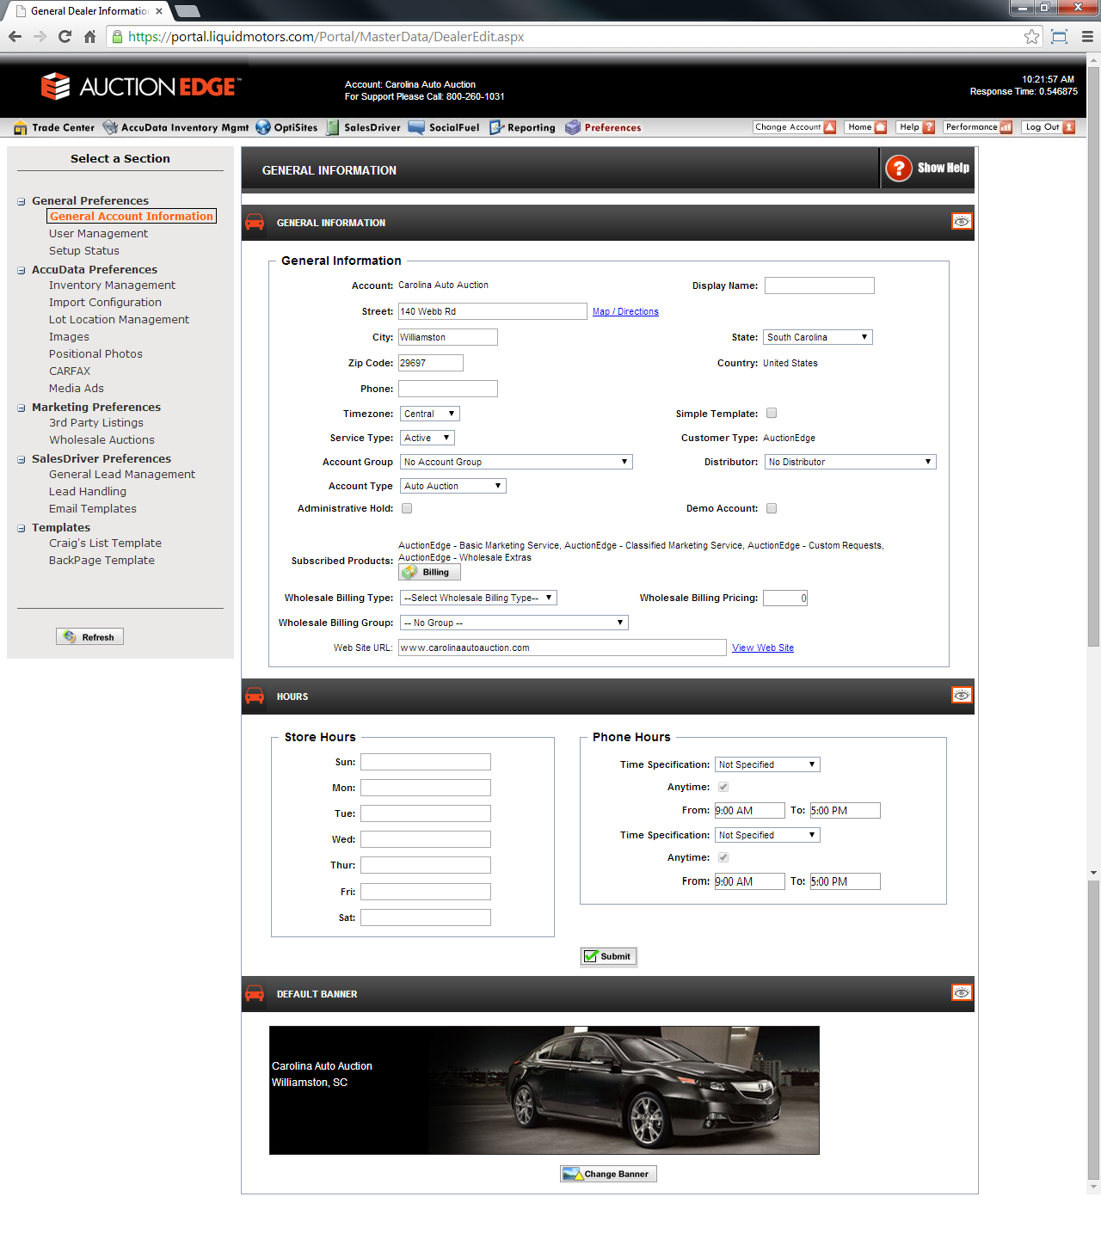The width and height of the screenshot is (1101, 1252).
Task: Toggle visibility of Default Banner section
Action: [962, 992]
